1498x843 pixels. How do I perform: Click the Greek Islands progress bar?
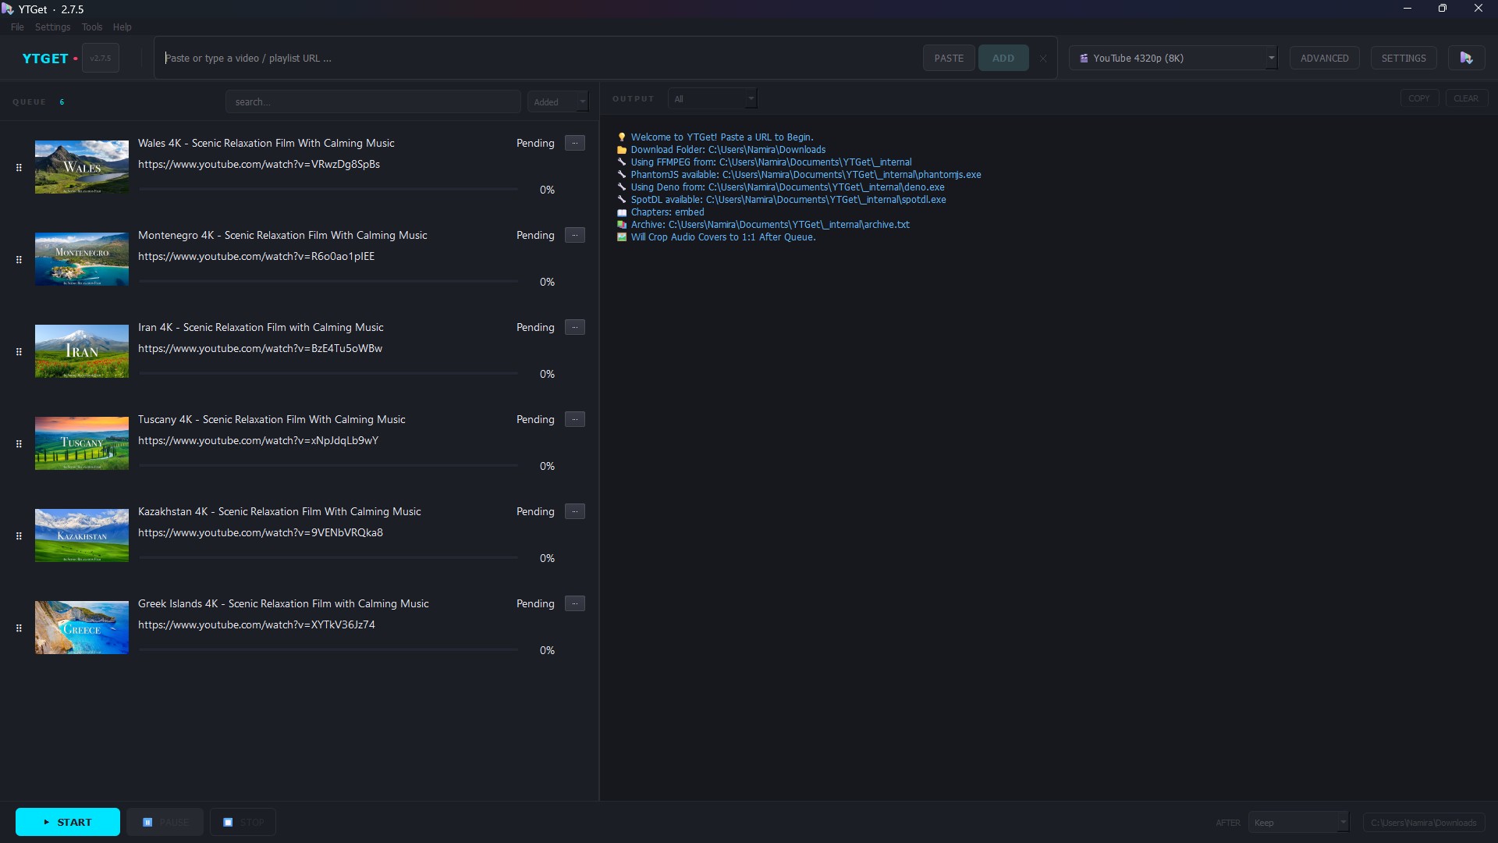328,649
